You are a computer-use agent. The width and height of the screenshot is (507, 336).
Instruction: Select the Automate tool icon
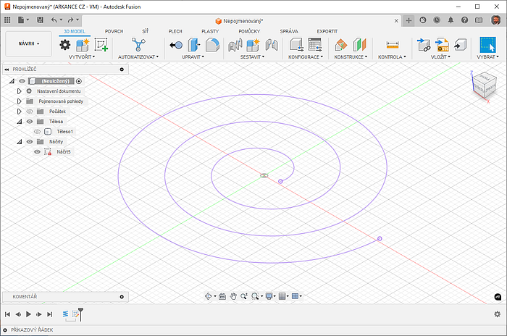point(137,45)
